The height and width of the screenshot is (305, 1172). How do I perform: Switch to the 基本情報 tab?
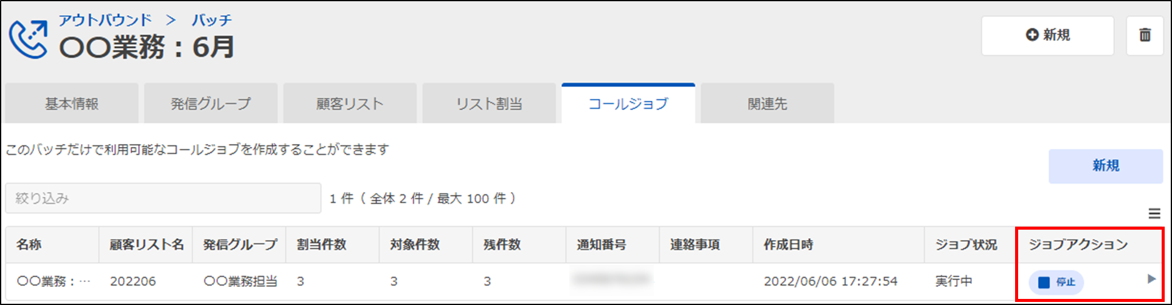72,104
